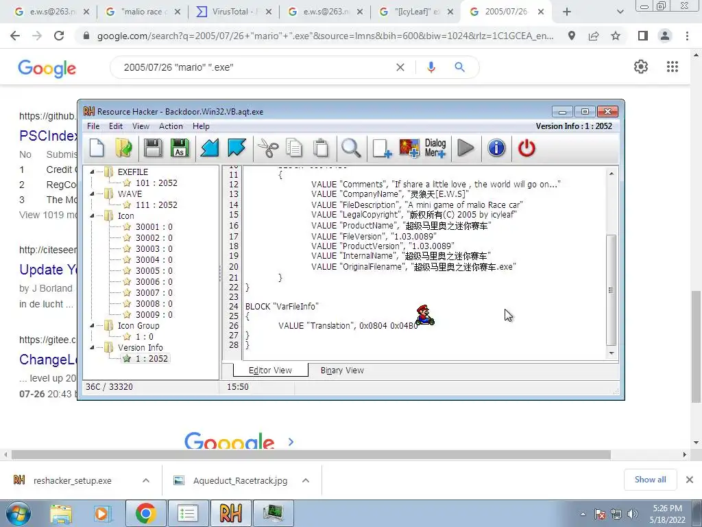This screenshot has height=527, width=702.
Task: Open a new Chrome tab
Action: [567, 12]
